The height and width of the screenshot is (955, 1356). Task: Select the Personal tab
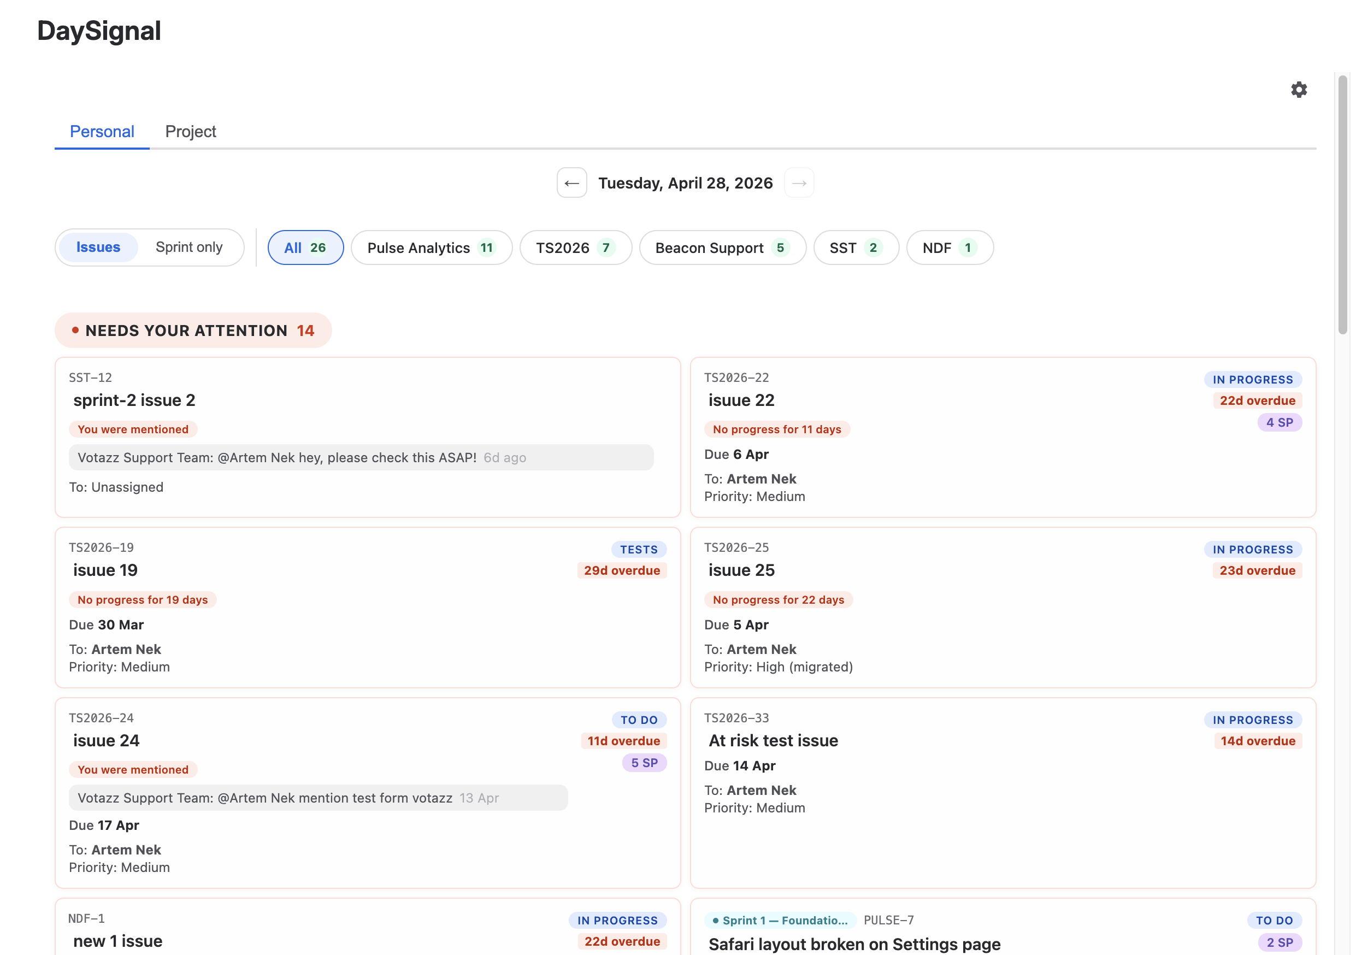point(102,131)
